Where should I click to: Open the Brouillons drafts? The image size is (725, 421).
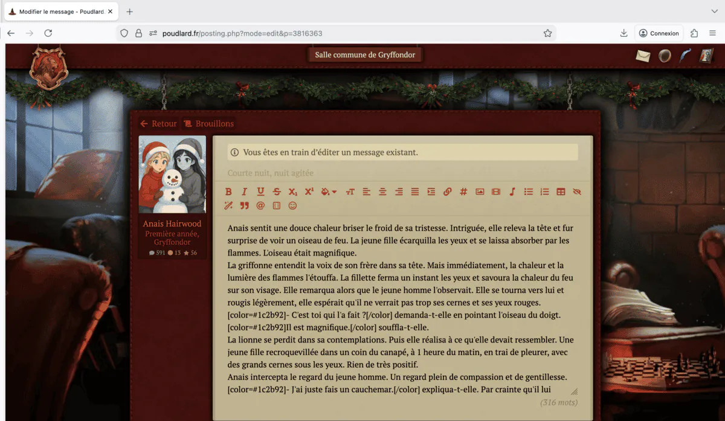[x=209, y=123]
